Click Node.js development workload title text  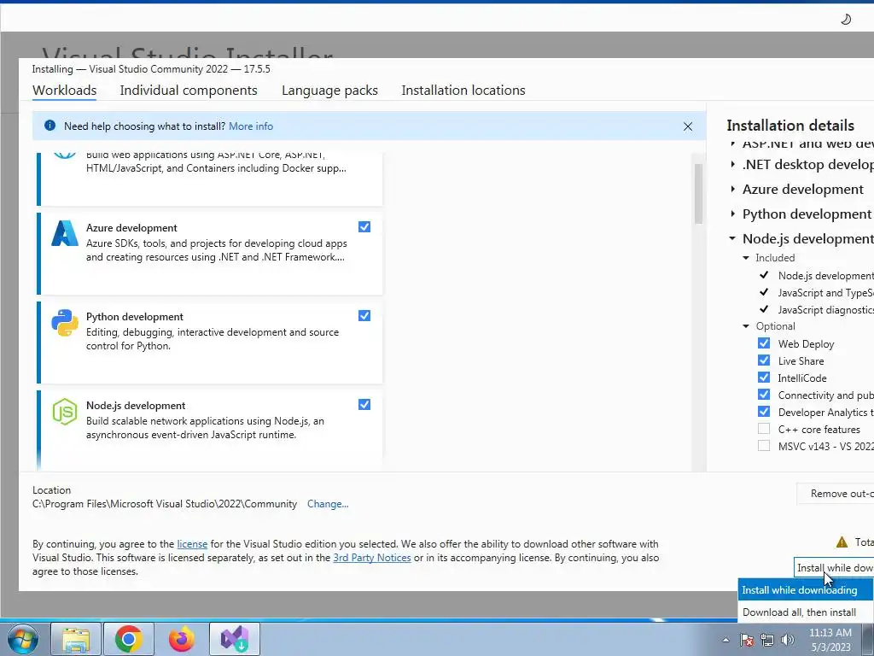(136, 406)
